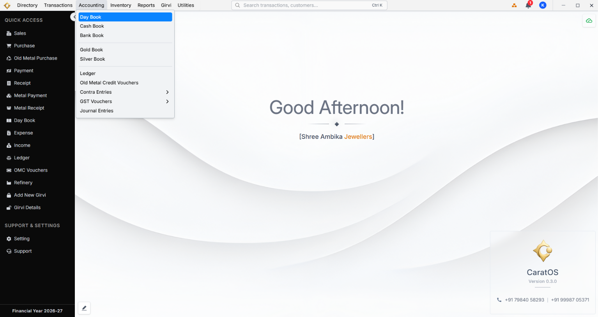The image size is (598, 317).
Task: Click the Day Book open-book sidebar icon
Action: point(9,121)
